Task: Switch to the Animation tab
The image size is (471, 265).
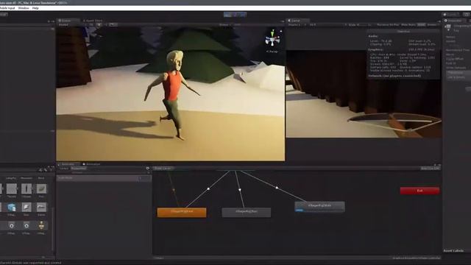Action: (x=91, y=164)
